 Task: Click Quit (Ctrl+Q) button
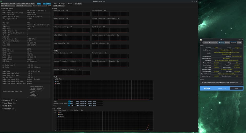(59, 6)
